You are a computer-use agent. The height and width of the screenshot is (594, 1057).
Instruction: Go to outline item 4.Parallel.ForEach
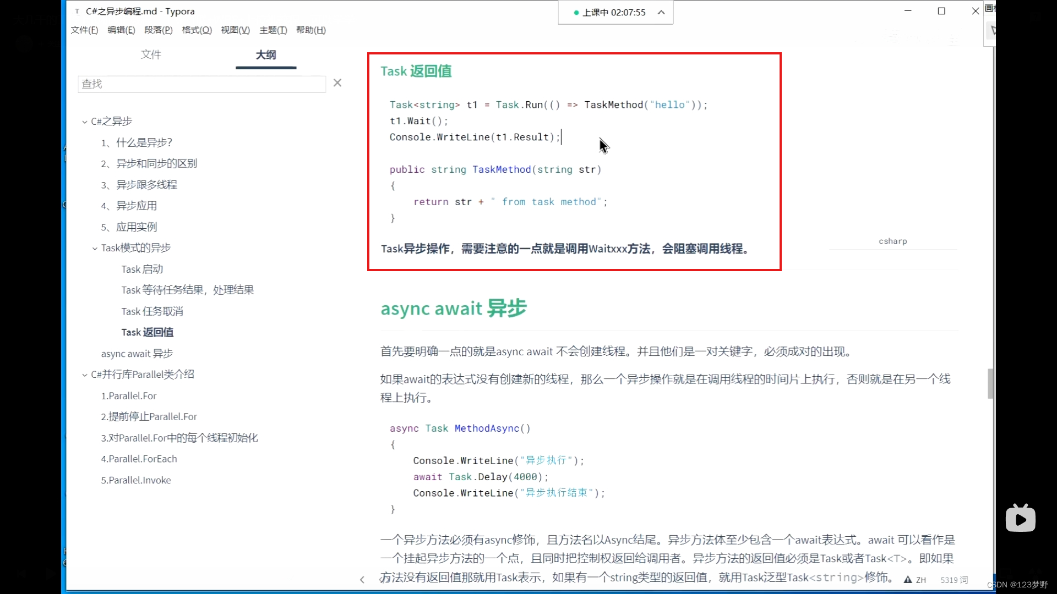click(139, 459)
